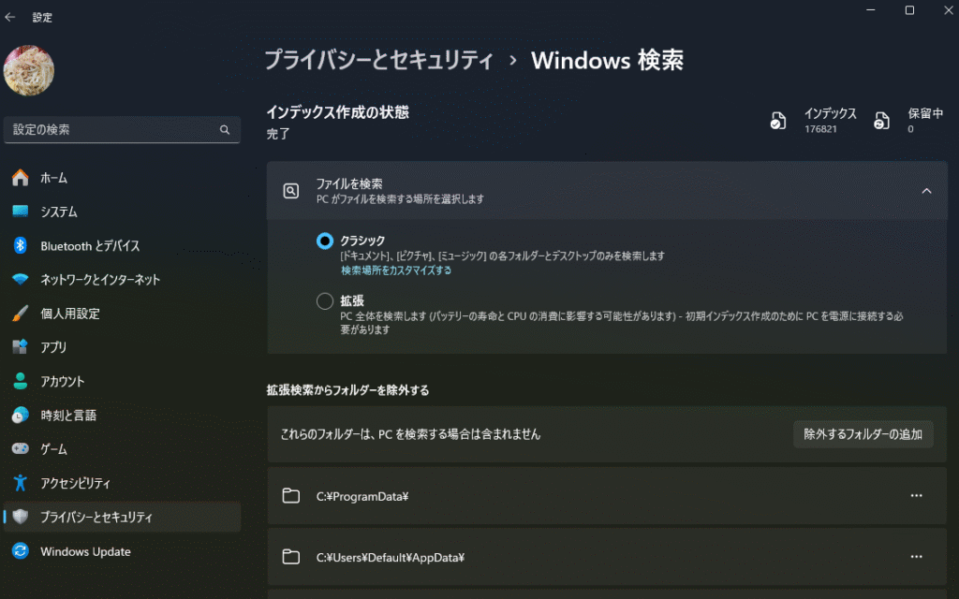Maximize the settings window
The width and height of the screenshot is (959, 599).
pos(909,10)
